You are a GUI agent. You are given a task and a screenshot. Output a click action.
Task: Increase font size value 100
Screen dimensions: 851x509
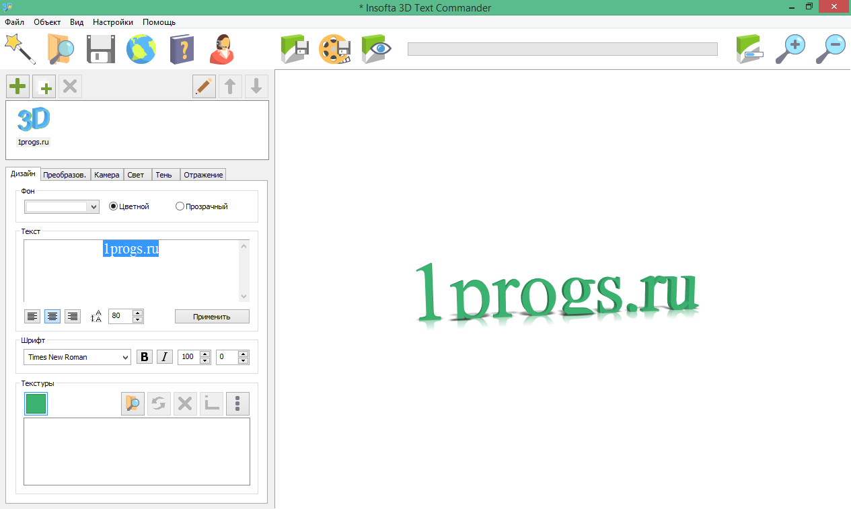[206, 354]
